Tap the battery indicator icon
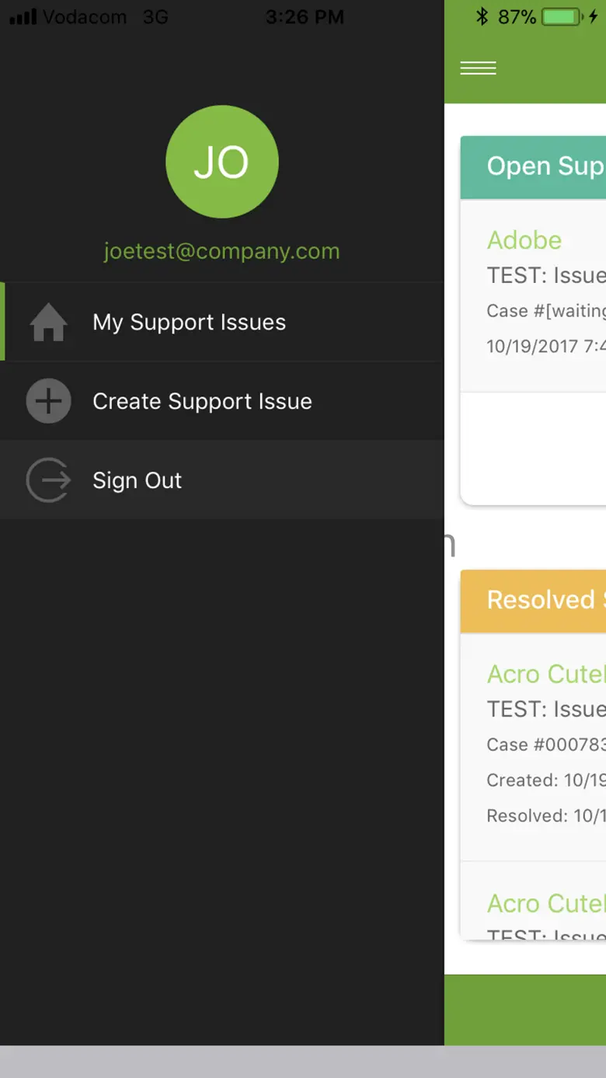 tap(562, 17)
